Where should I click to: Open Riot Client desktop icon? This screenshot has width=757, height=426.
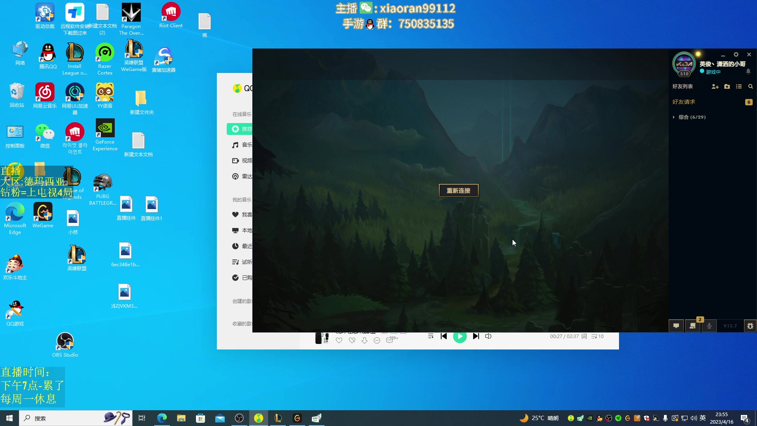pyautogui.click(x=171, y=15)
